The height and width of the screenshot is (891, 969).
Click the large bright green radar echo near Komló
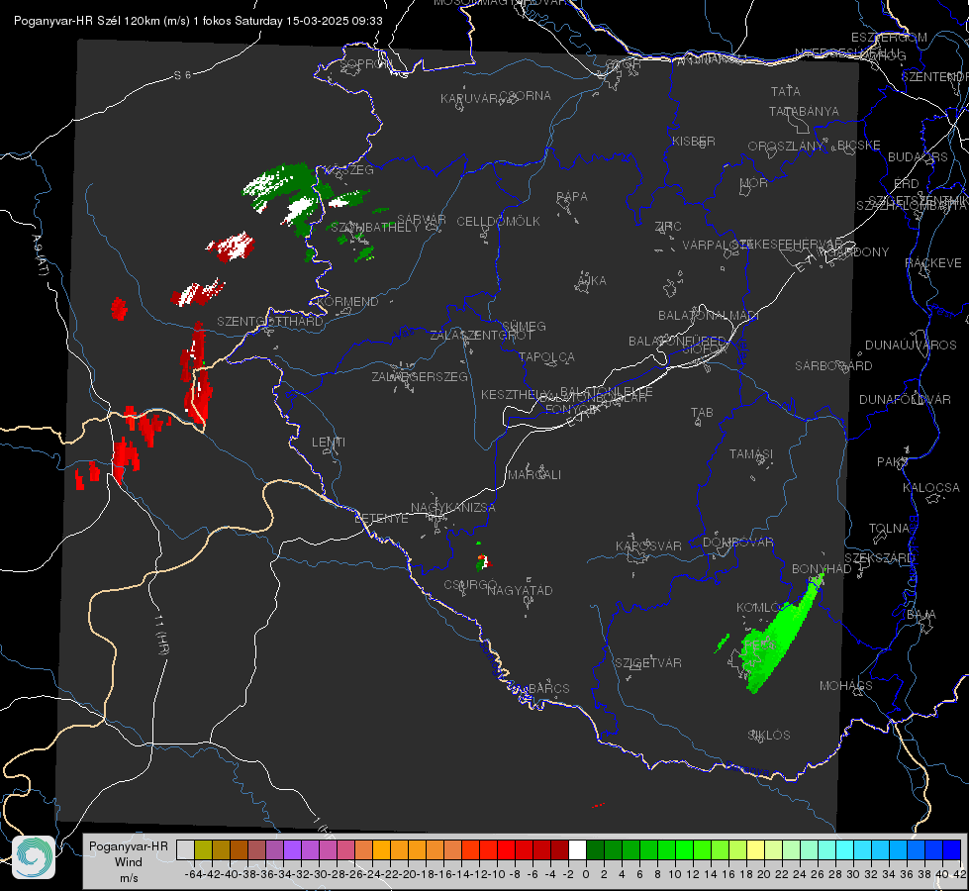tap(777, 640)
